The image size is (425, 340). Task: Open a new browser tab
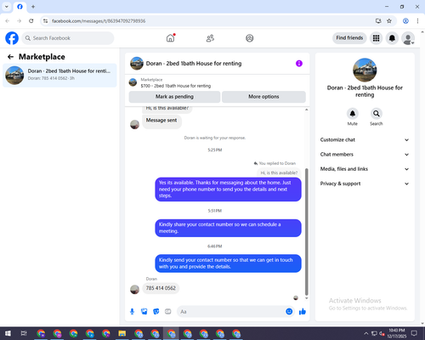pyautogui.click(x=33, y=7)
